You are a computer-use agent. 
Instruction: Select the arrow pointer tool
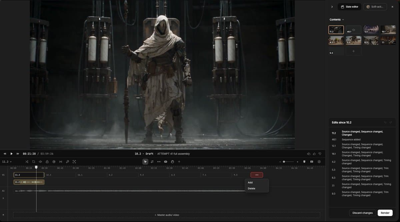[x=145, y=162]
